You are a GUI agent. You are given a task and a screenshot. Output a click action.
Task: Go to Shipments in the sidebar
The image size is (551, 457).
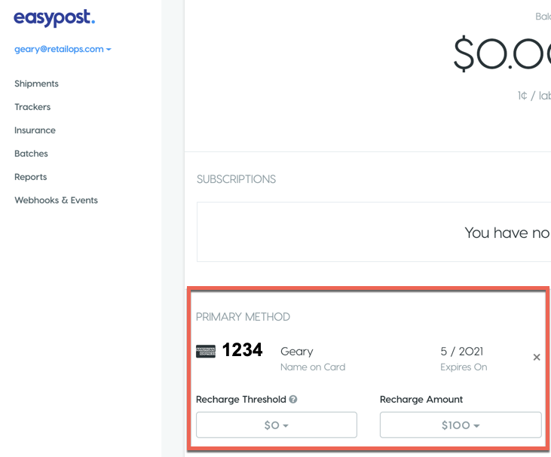[36, 84]
